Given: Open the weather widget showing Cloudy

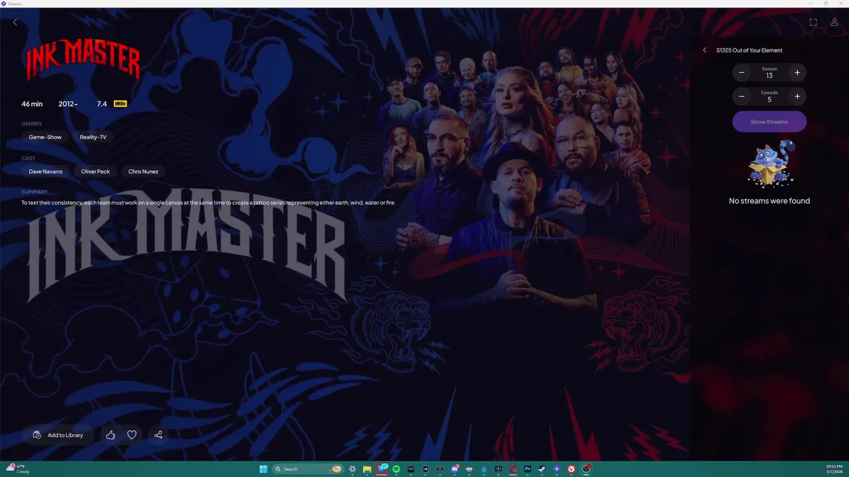Looking at the screenshot, I should (x=18, y=469).
